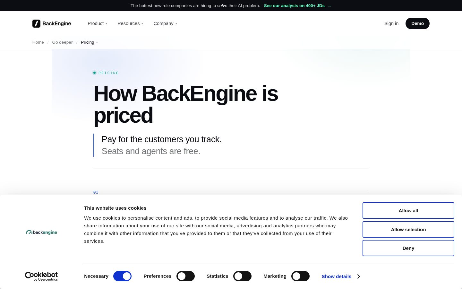Click the chevron next to Show details

coord(359,276)
